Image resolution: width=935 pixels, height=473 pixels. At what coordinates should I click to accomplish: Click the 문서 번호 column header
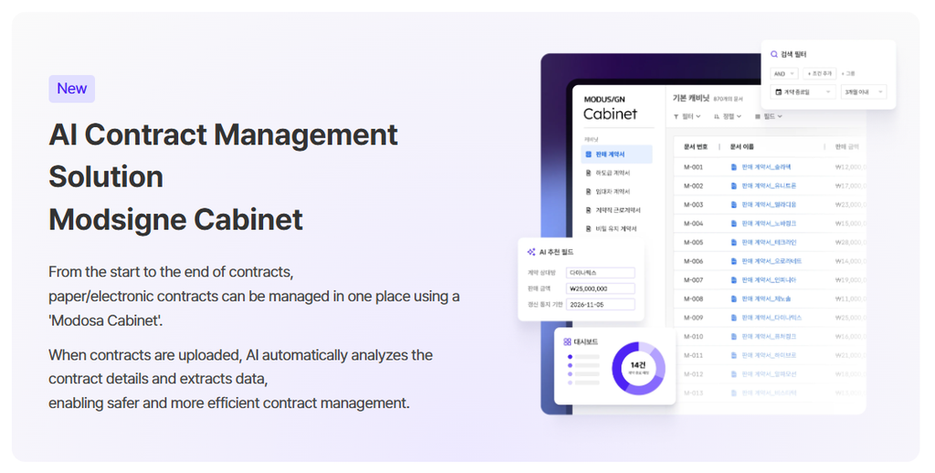[x=695, y=147]
